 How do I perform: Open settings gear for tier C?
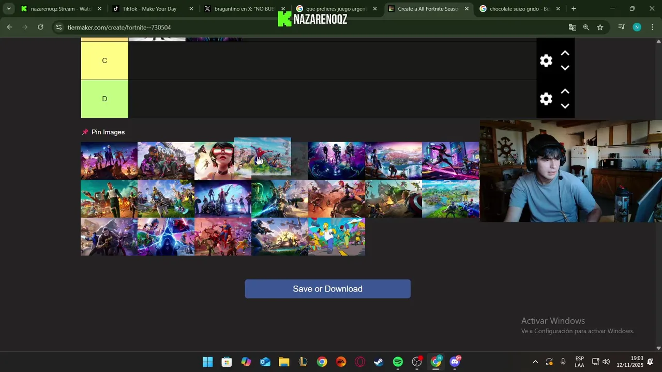(546, 61)
